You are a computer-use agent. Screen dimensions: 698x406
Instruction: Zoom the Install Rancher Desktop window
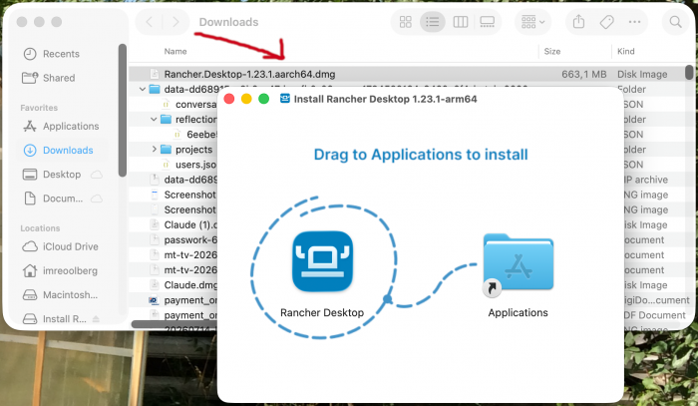pos(263,99)
